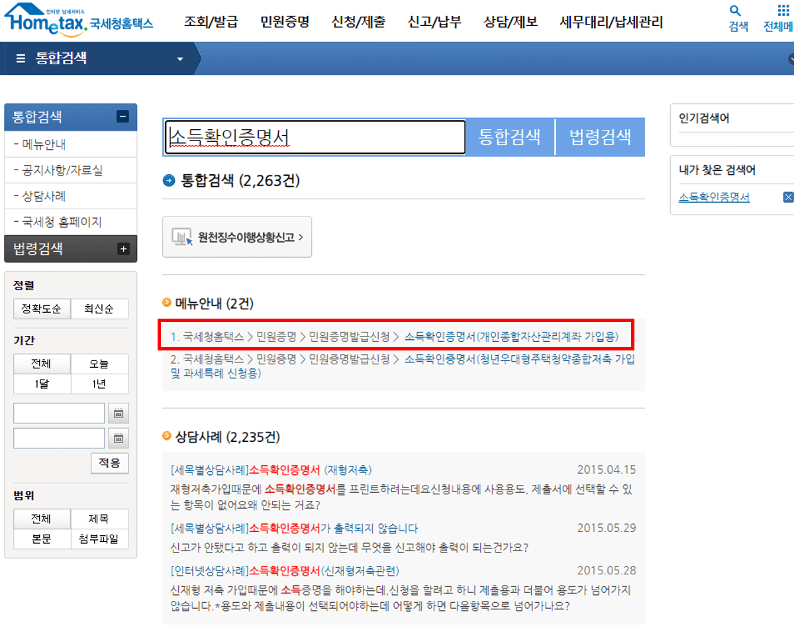The width and height of the screenshot is (794, 632).
Task: Select the 1년 period filter
Action: (99, 384)
